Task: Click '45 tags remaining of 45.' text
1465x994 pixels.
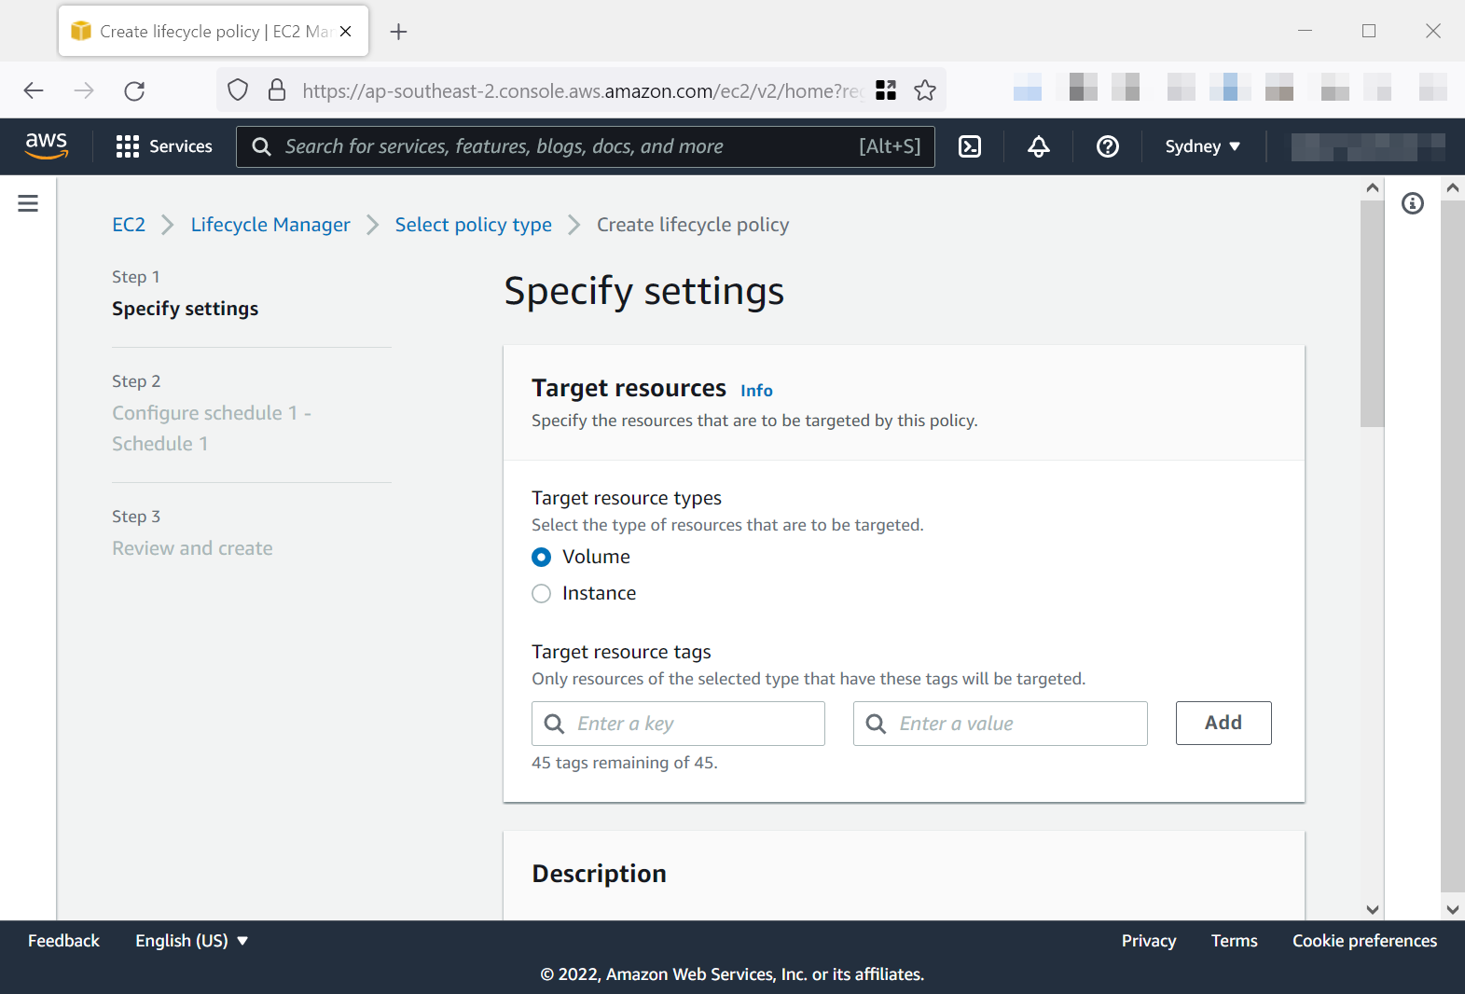Action: [624, 763]
